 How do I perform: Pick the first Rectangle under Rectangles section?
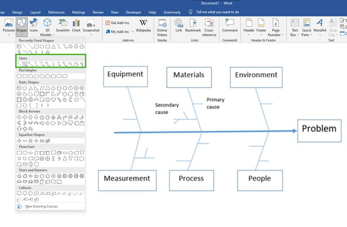(x=19, y=76)
